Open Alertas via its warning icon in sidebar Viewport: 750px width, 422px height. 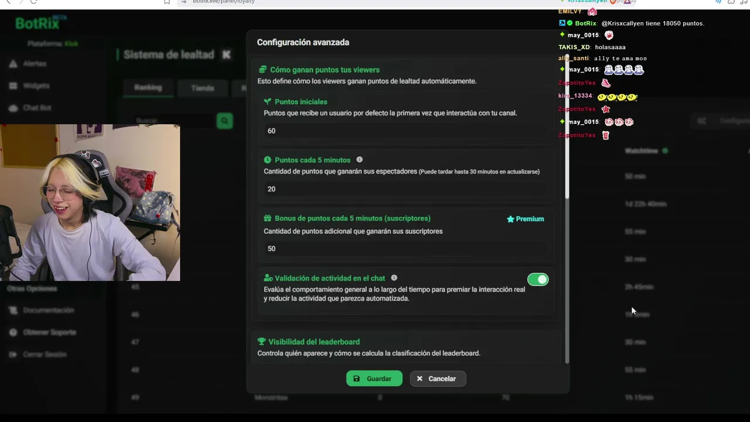pos(13,64)
